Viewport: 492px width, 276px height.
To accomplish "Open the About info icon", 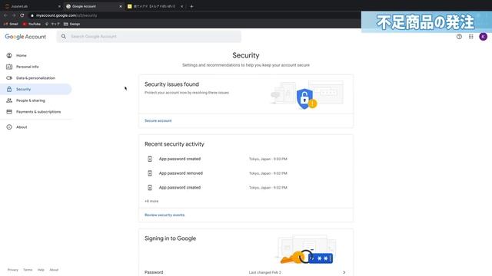I will (x=9, y=127).
